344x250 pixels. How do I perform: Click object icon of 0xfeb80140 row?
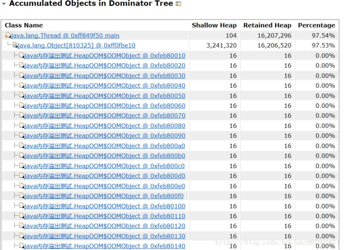point(22,246)
